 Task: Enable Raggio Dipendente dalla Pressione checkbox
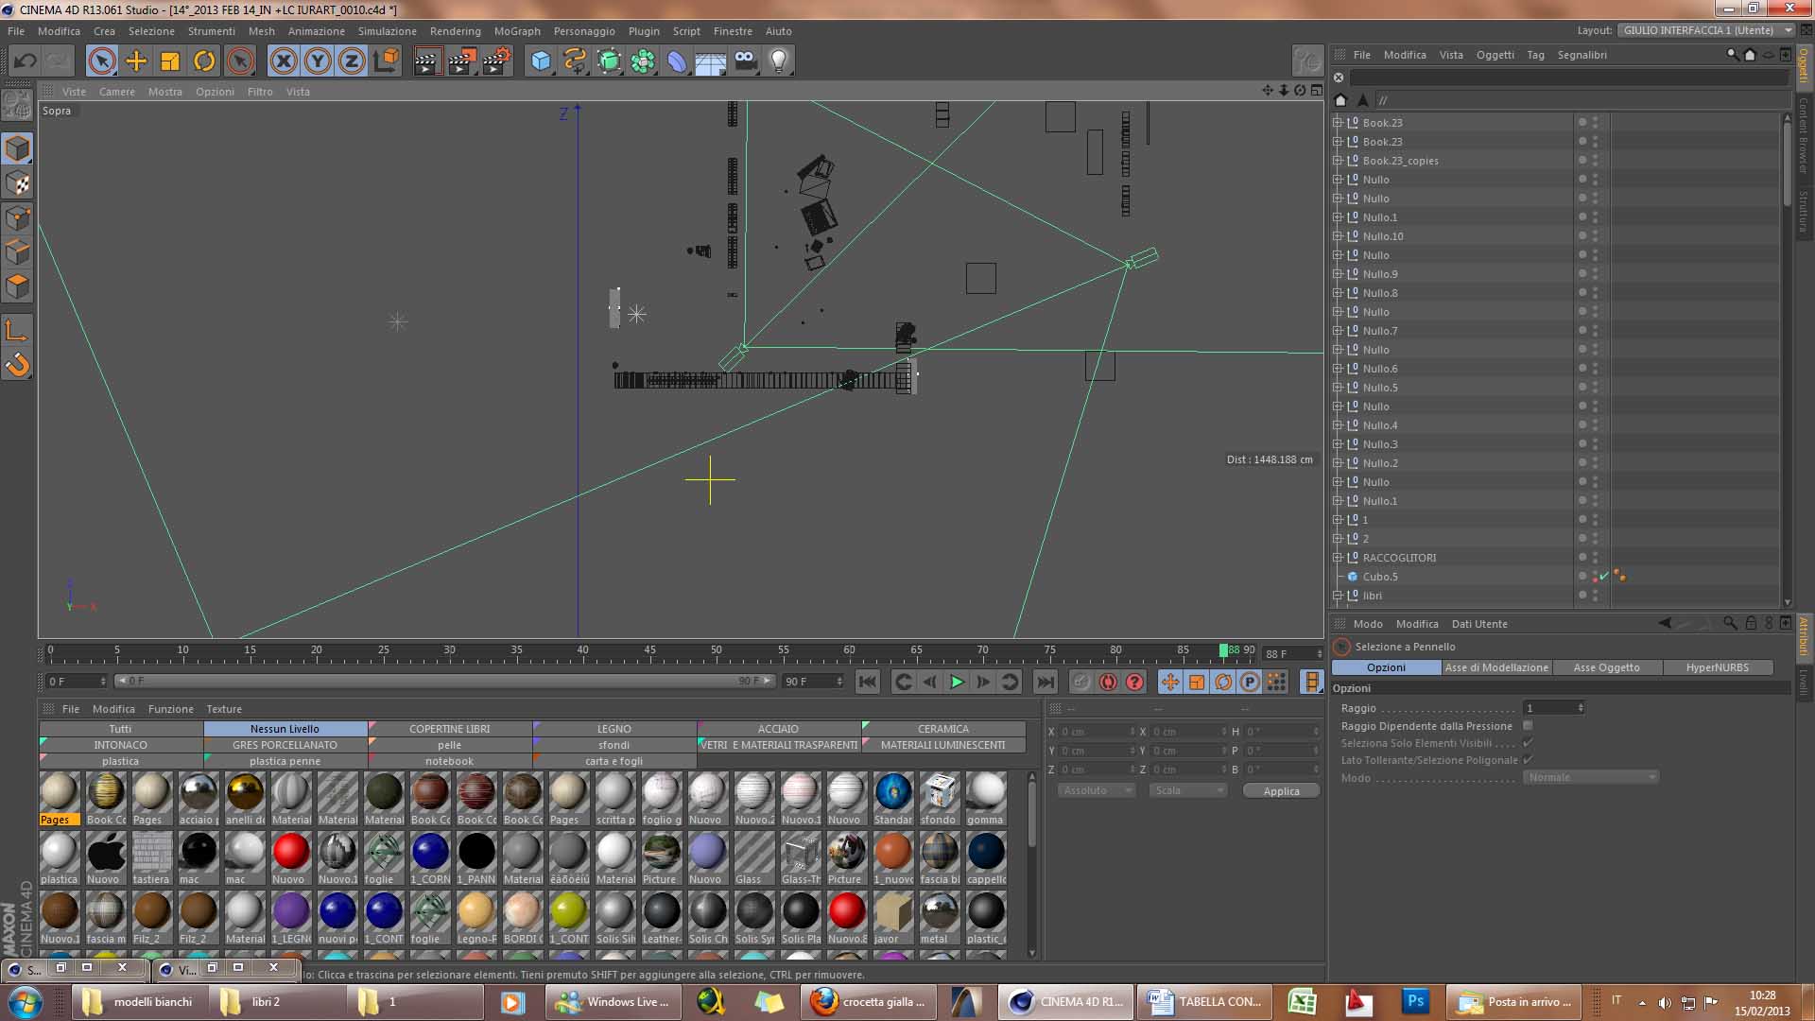pyautogui.click(x=1528, y=726)
